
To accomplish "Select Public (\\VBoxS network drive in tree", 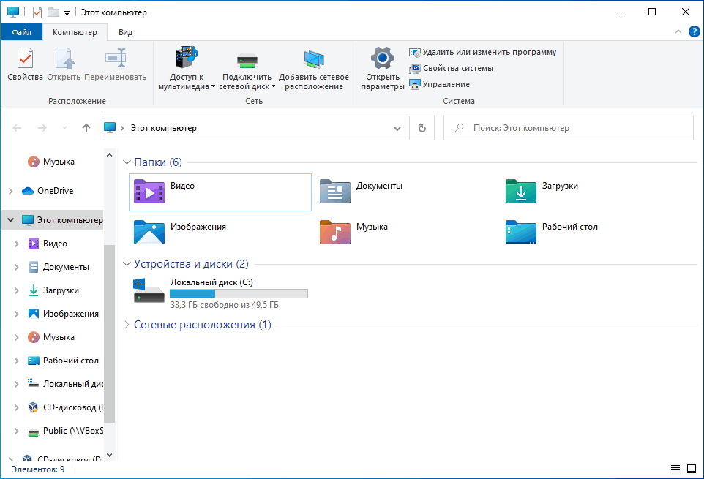I will [66, 431].
